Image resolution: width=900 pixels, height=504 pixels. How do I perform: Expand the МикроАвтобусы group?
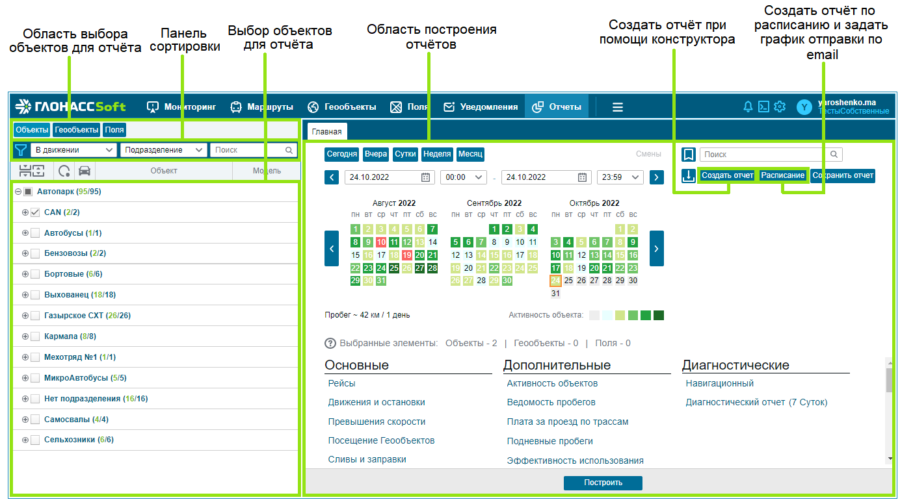25,378
